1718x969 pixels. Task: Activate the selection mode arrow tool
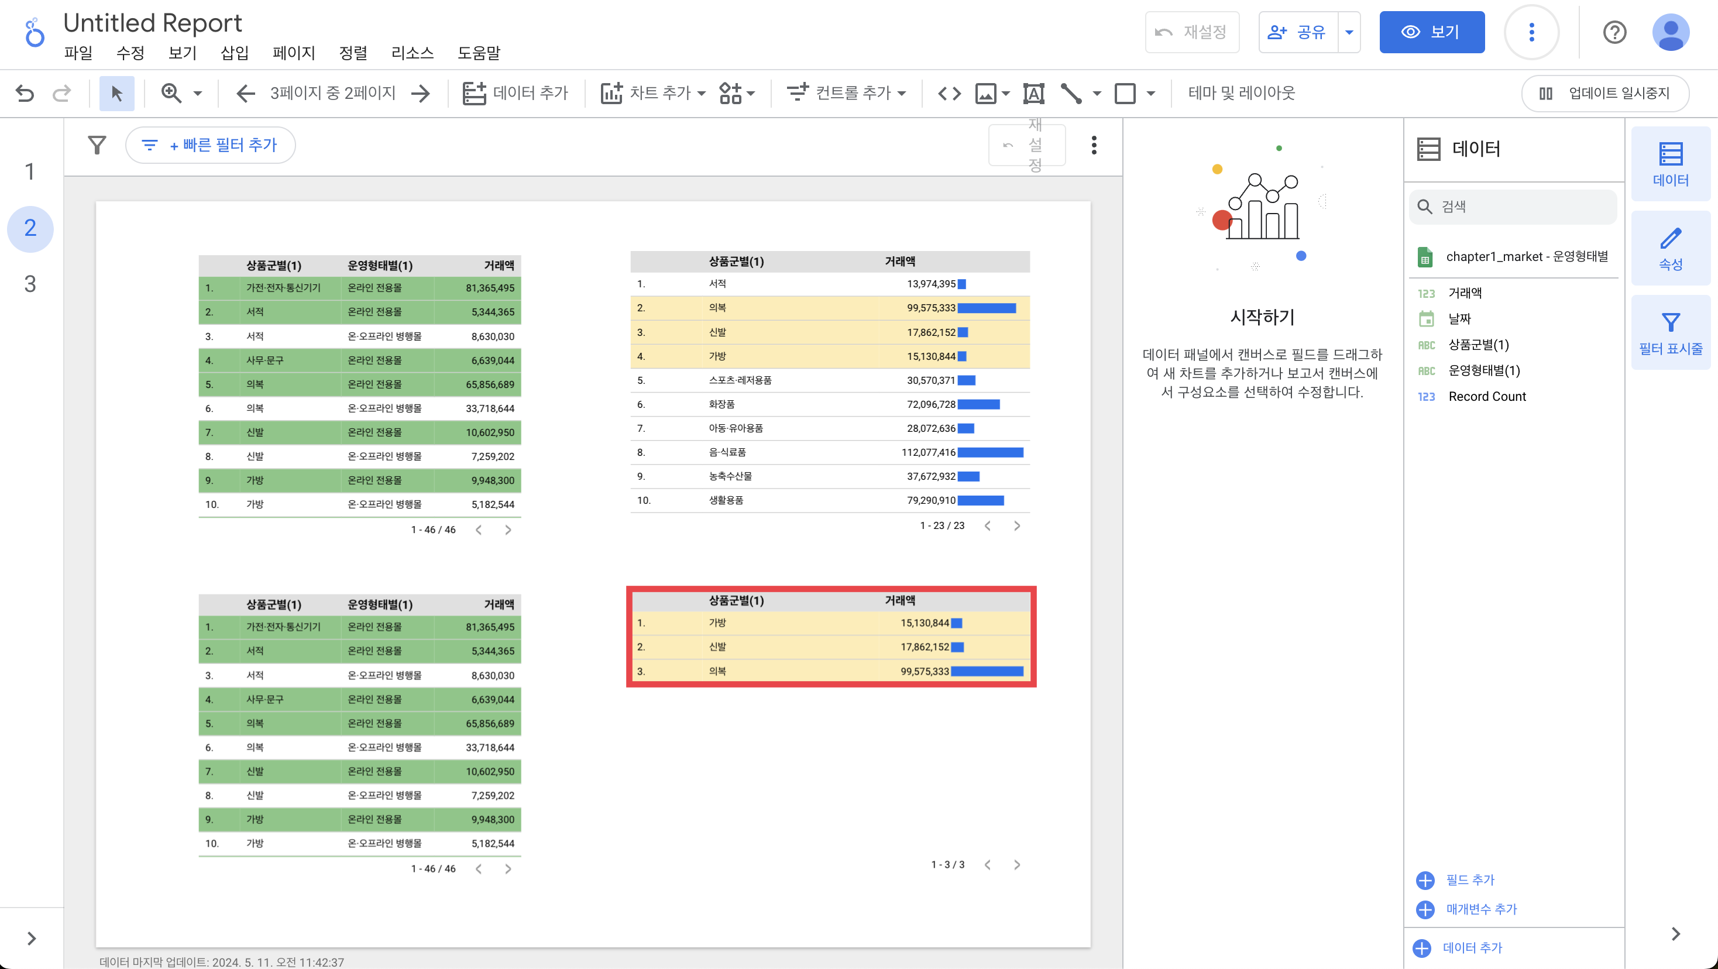click(116, 94)
